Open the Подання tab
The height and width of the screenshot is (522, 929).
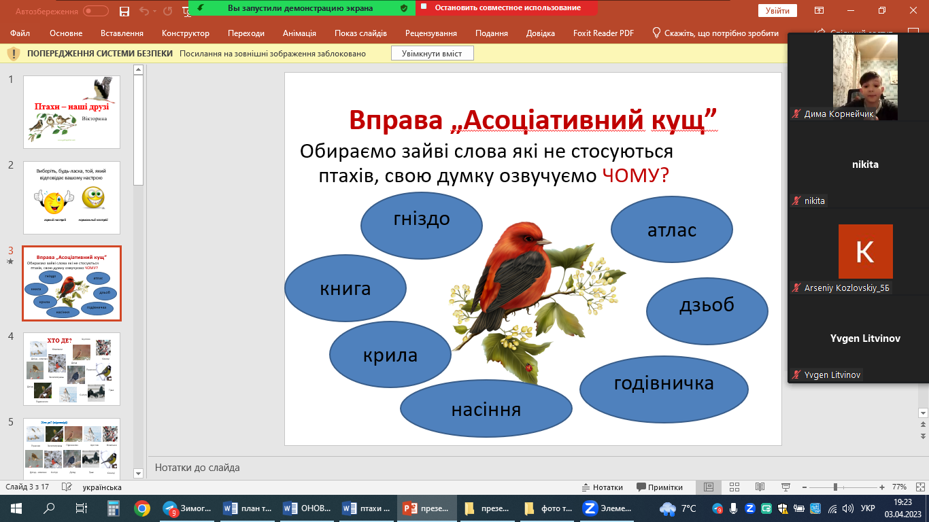click(x=492, y=33)
